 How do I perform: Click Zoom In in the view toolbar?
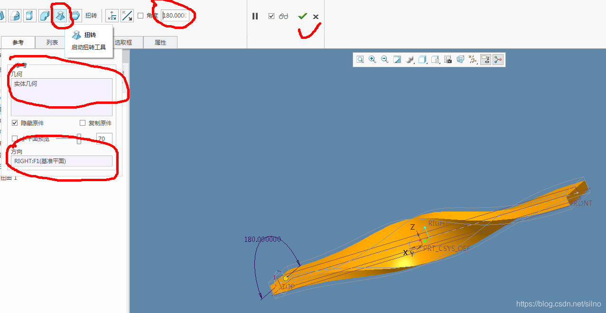pyautogui.click(x=373, y=59)
